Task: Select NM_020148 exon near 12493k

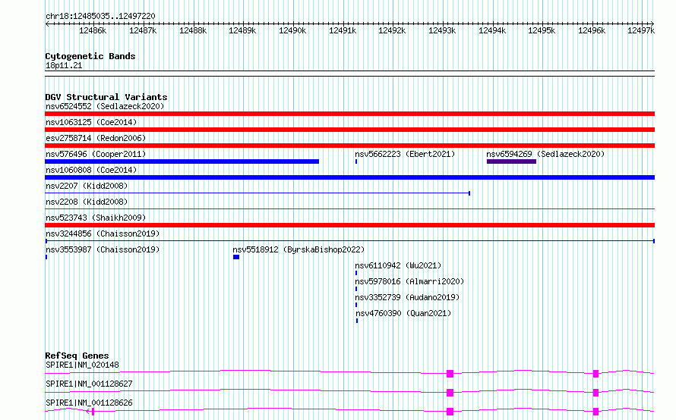Action: (450, 374)
